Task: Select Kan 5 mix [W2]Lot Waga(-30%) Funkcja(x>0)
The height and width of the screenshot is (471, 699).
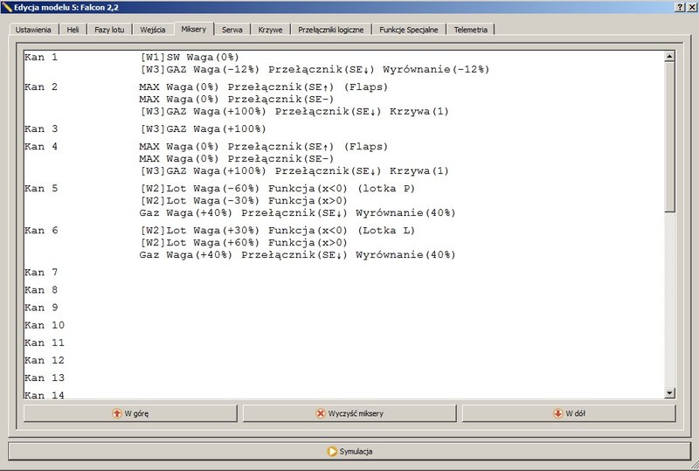Action: 244,201
